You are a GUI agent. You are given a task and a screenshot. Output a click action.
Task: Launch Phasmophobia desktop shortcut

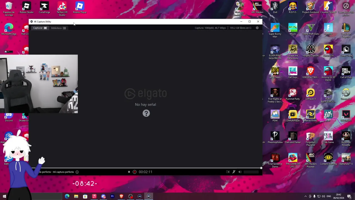(x=275, y=138)
